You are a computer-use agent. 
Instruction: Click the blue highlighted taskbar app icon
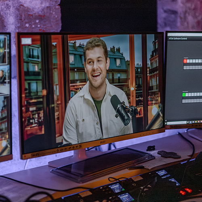pyautogui.click(x=191, y=122)
